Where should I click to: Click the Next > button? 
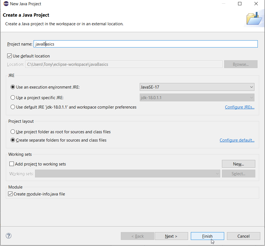[171, 236]
